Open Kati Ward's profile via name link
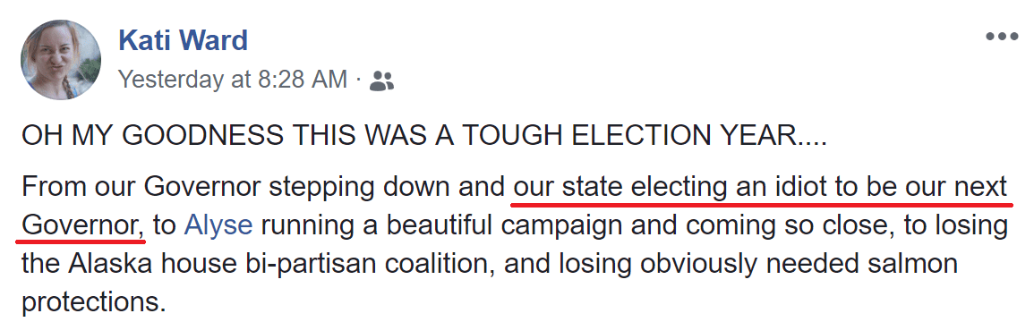 pyautogui.click(x=183, y=40)
